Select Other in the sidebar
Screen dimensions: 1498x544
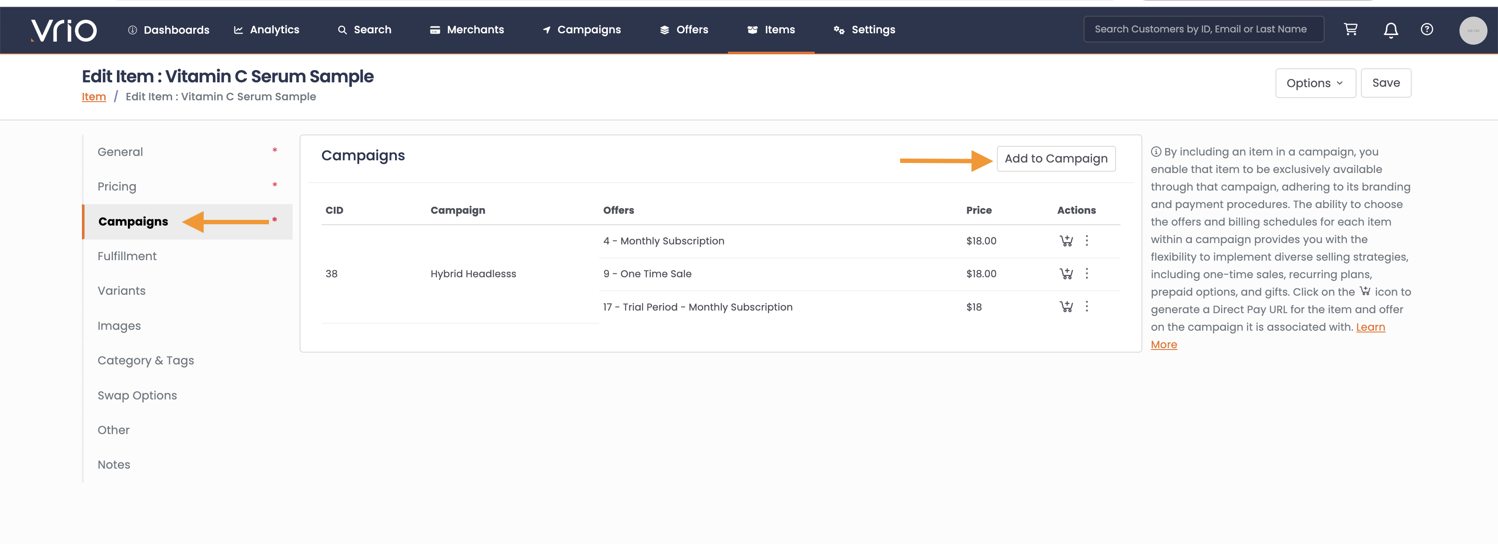(x=187, y=430)
